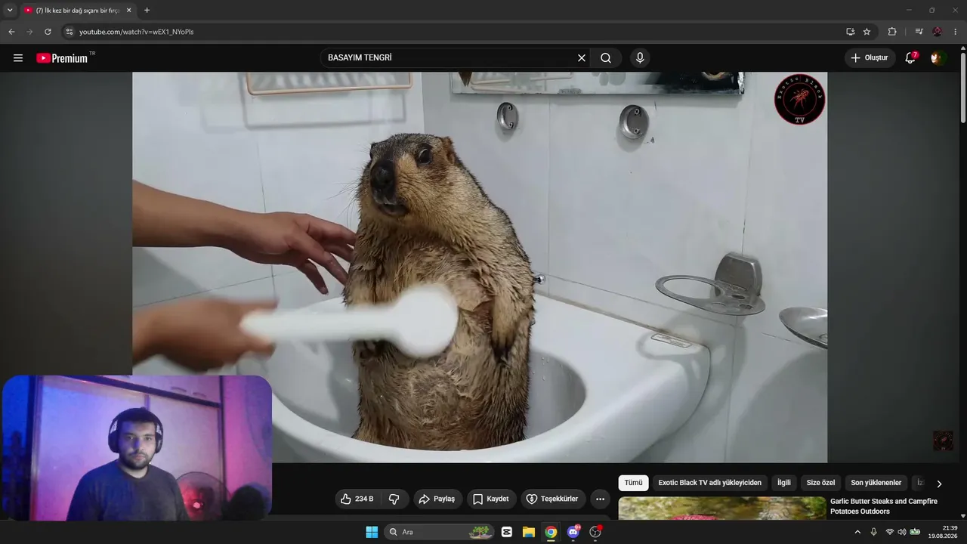The width and height of the screenshot is (967, 544).
Task: Show next filter chips with arrow
Action: point(939,484)
